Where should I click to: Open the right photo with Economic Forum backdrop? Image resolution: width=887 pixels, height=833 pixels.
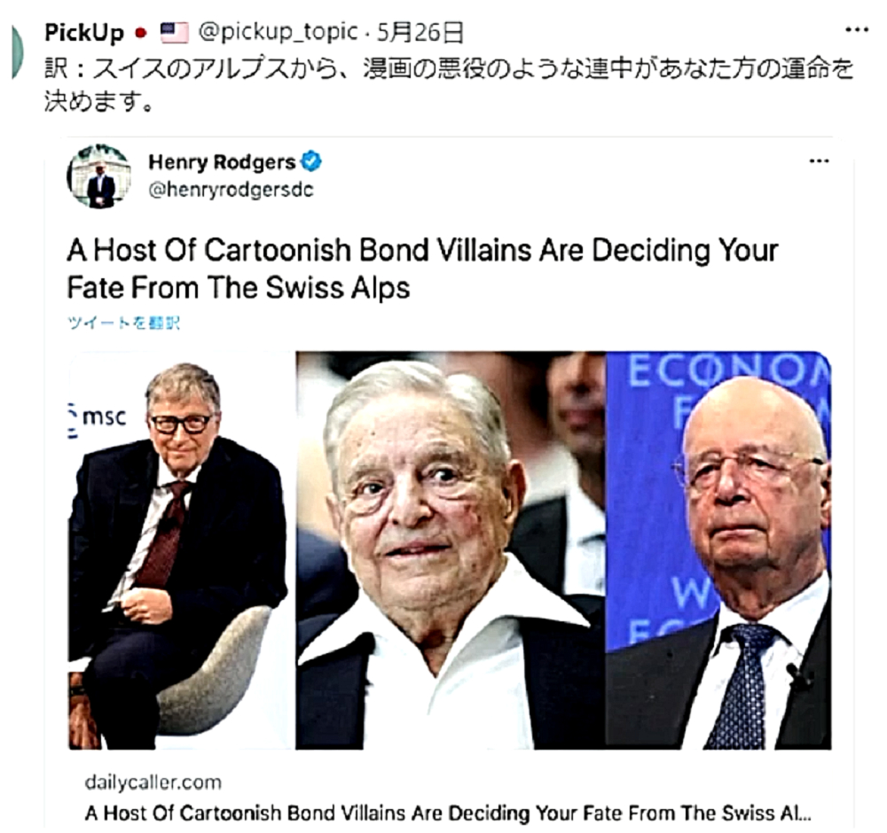click(718, 550)
